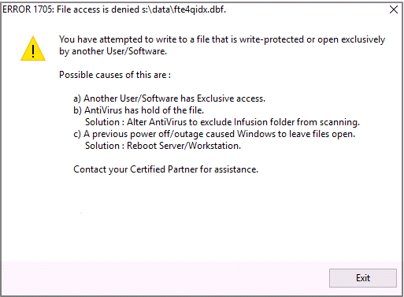Screen dimensions: 404x297
Task: Click cause b) AntiVirus has hold of the file
Action: tap(139, 110)
